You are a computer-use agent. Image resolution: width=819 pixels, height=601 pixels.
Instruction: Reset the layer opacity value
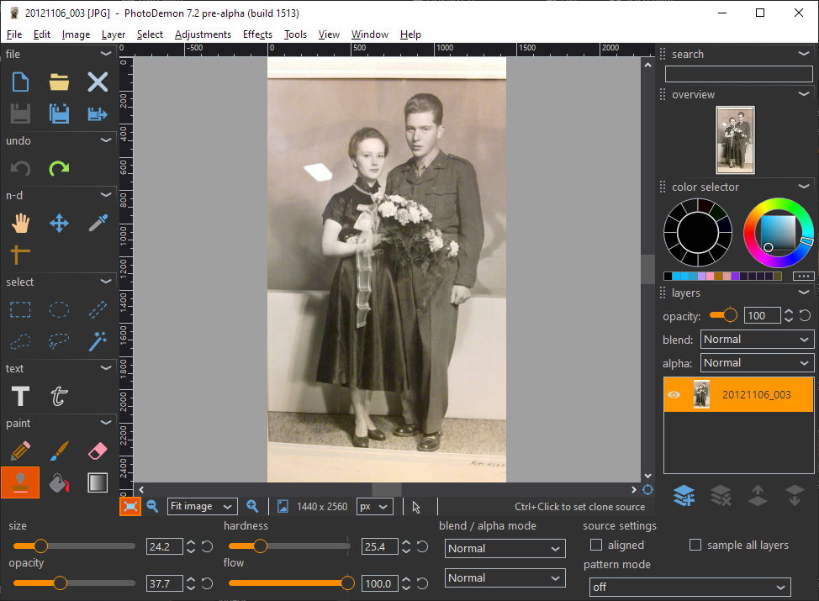(805, 315)
